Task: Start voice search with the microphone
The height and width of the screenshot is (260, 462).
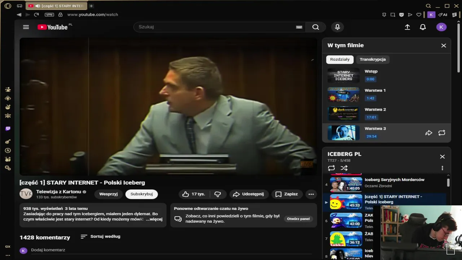Action: point(337,27)
